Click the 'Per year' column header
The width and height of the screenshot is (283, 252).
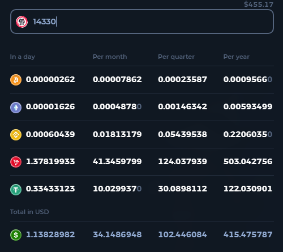coord(237,57)
